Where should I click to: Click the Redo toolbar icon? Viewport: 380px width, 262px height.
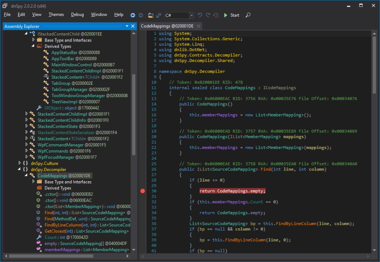[x=208, y=15]
